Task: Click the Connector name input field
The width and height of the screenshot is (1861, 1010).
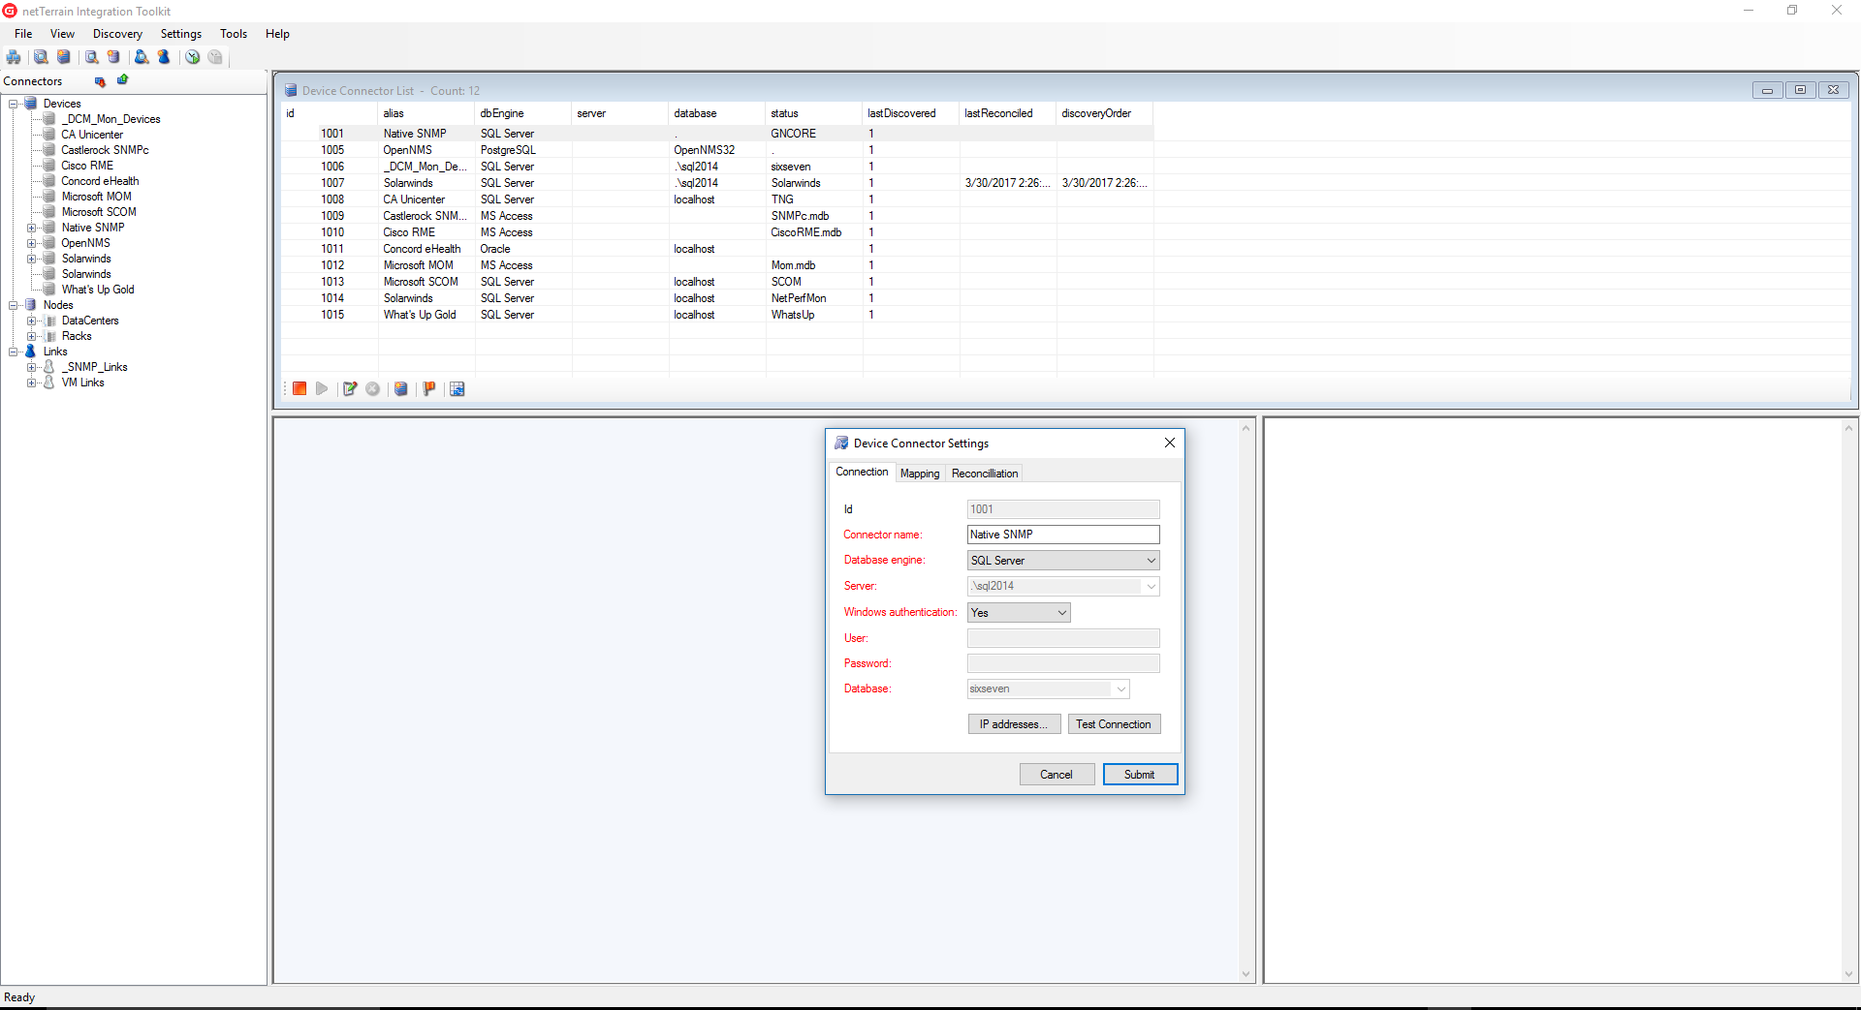Action: (1063, 535)
